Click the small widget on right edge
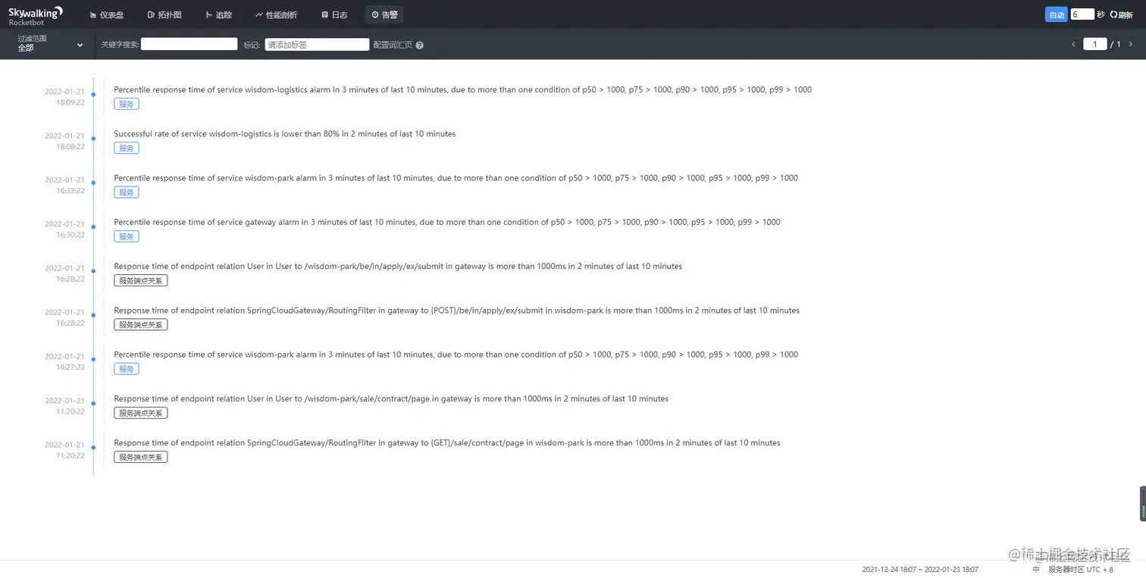This screenshot has height=578, width=1146. tap(1142, 504)
